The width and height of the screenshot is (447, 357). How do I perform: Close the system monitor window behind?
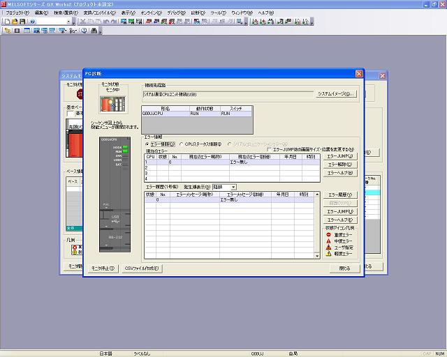click(382, 76)
